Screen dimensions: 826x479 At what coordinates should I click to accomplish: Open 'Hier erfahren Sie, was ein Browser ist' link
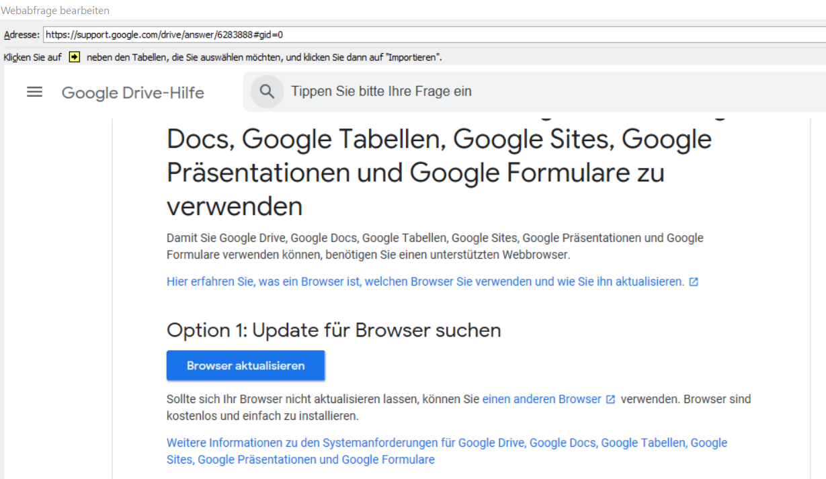(x=425, y=282)
